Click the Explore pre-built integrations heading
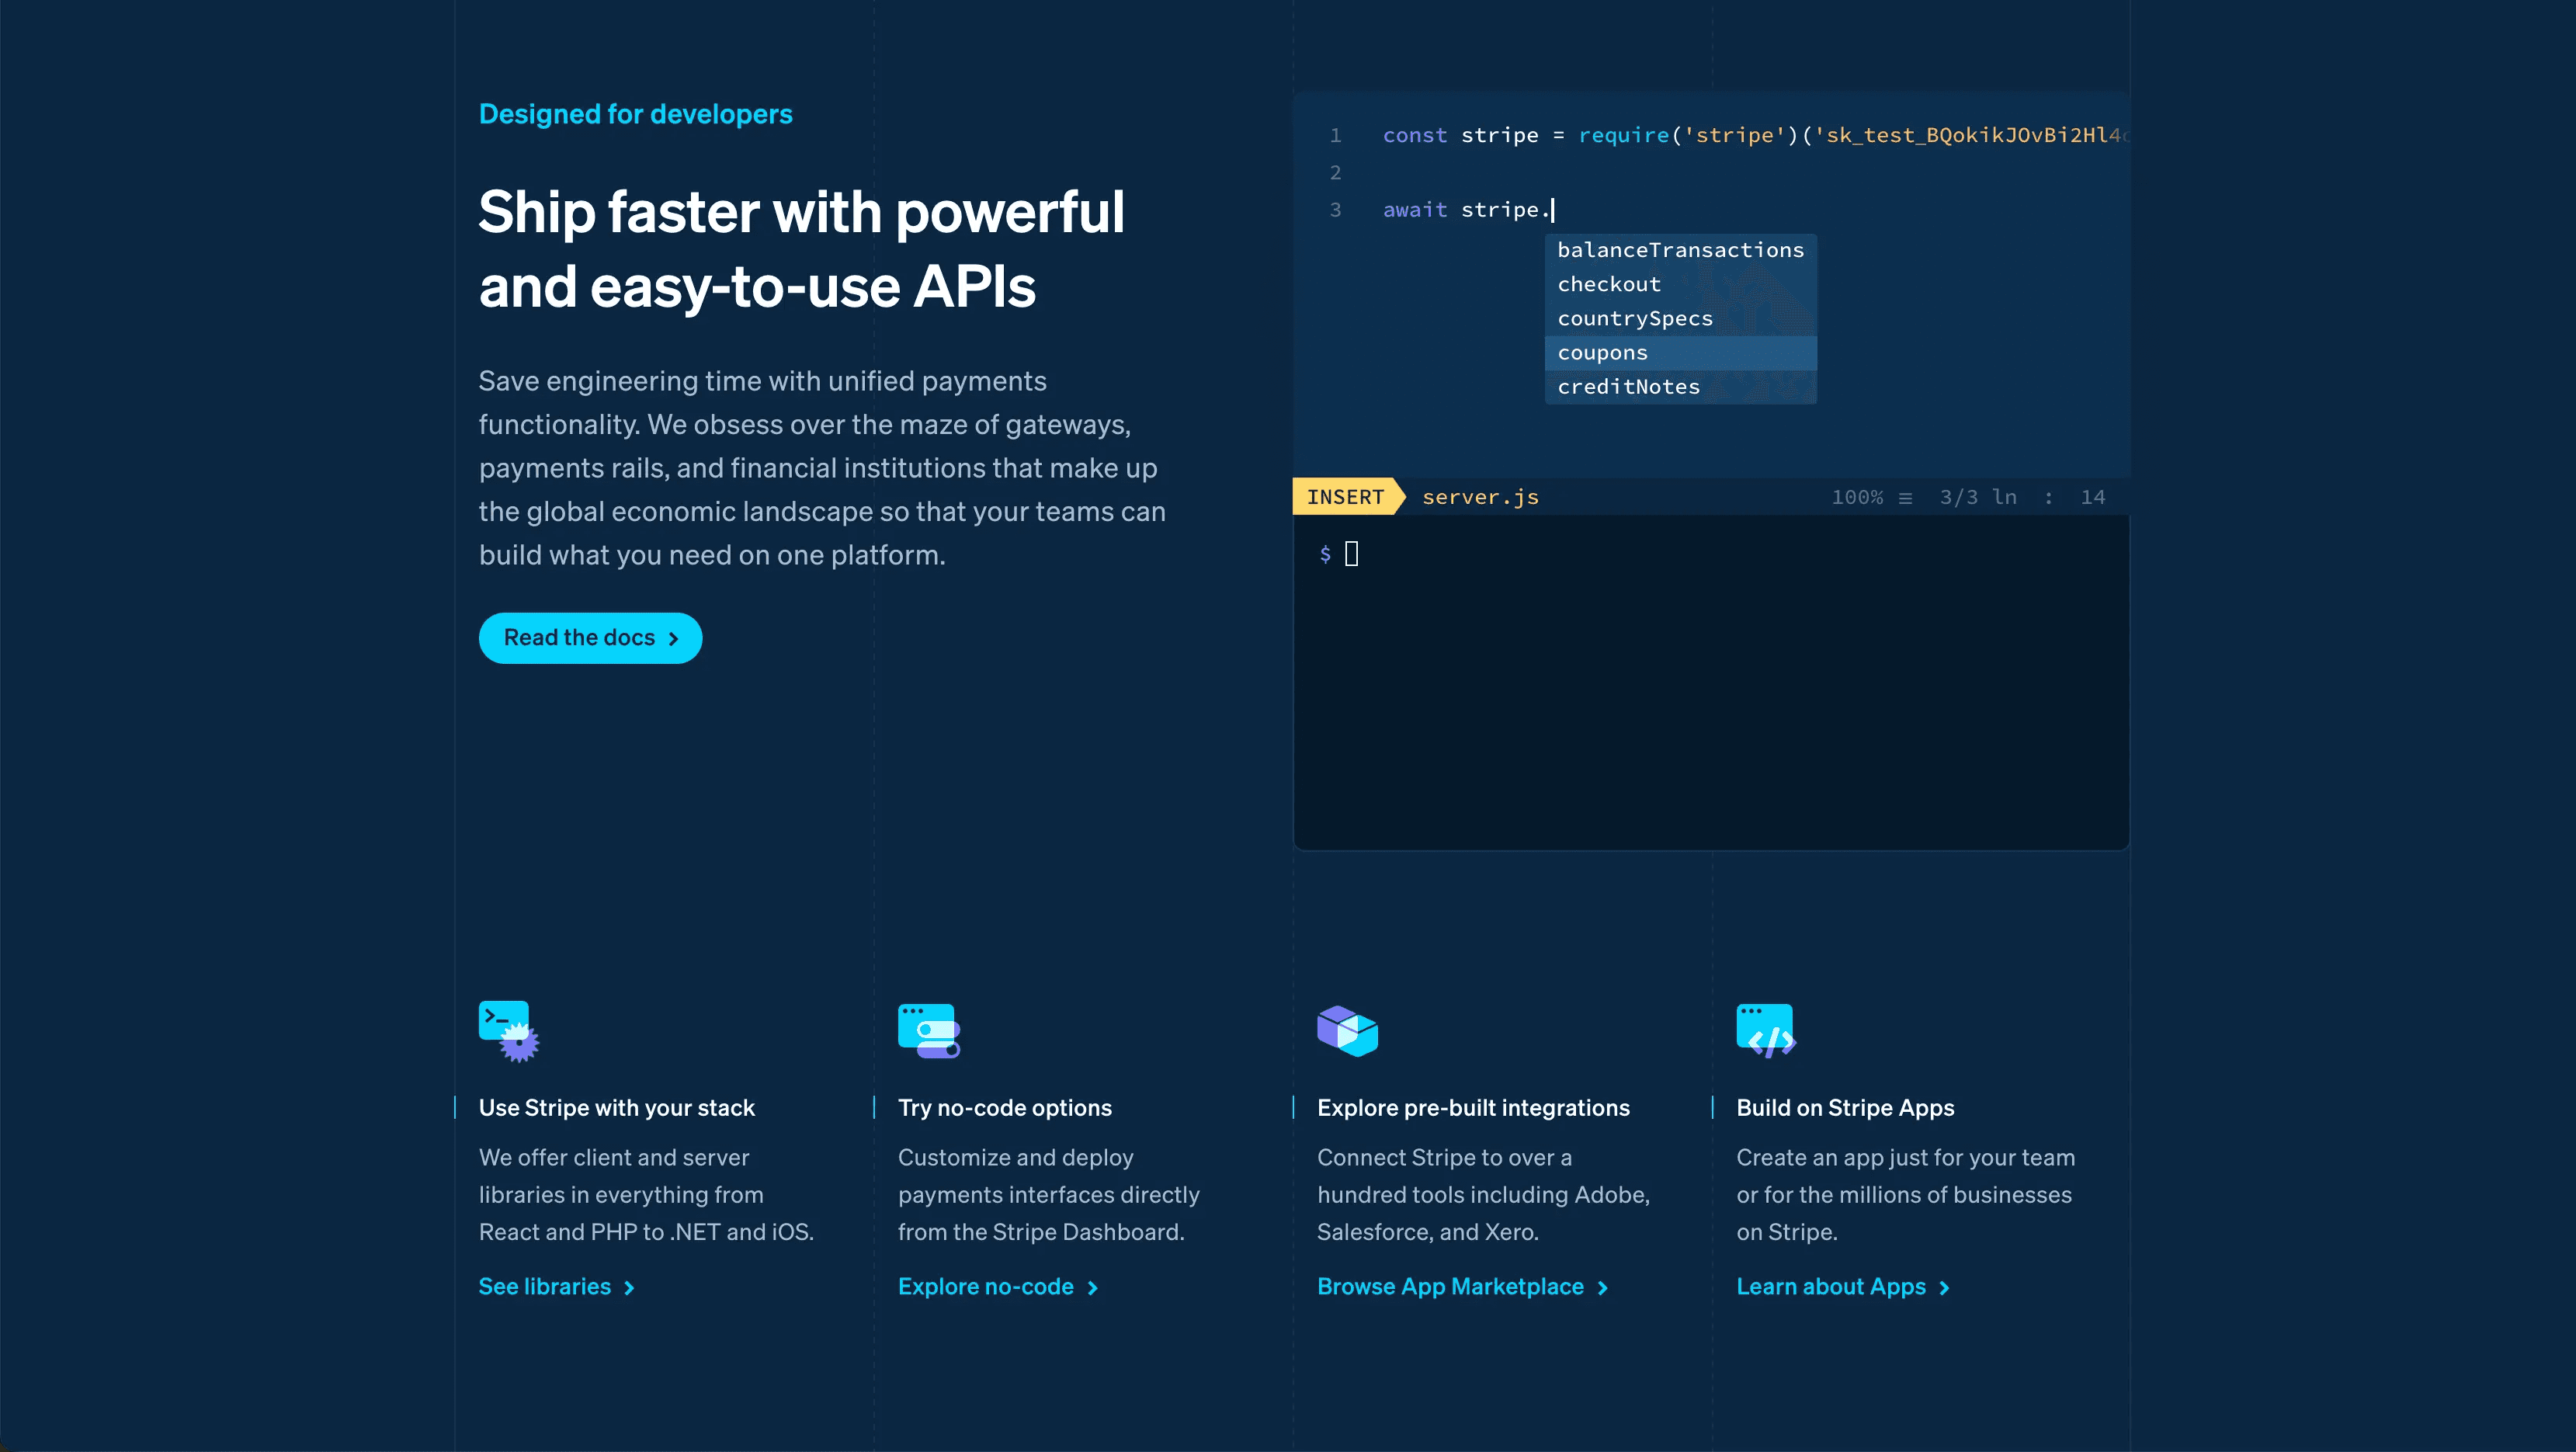 click(1473, 1108)
